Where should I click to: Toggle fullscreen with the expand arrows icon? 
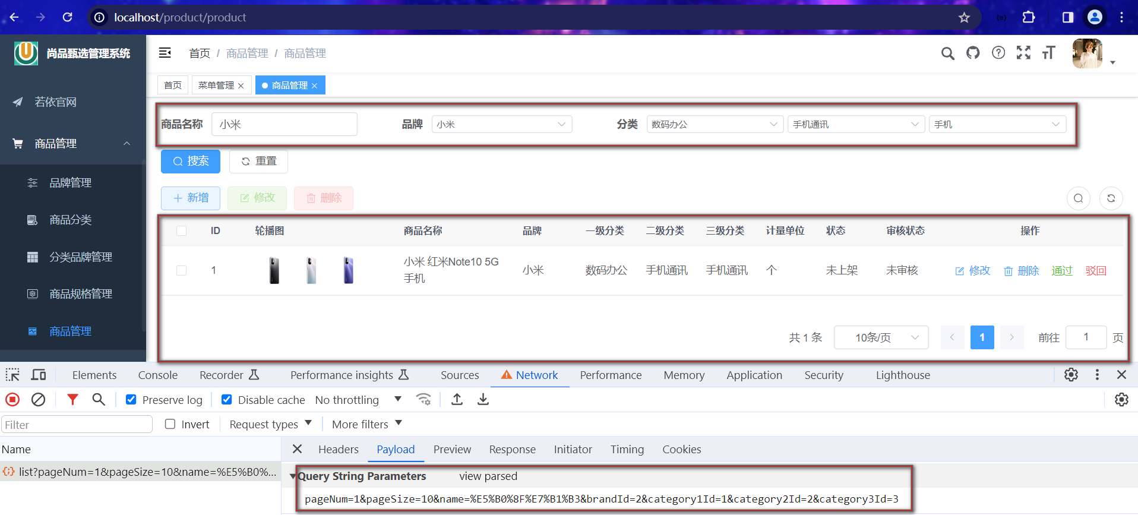(x=1023, y=53)
